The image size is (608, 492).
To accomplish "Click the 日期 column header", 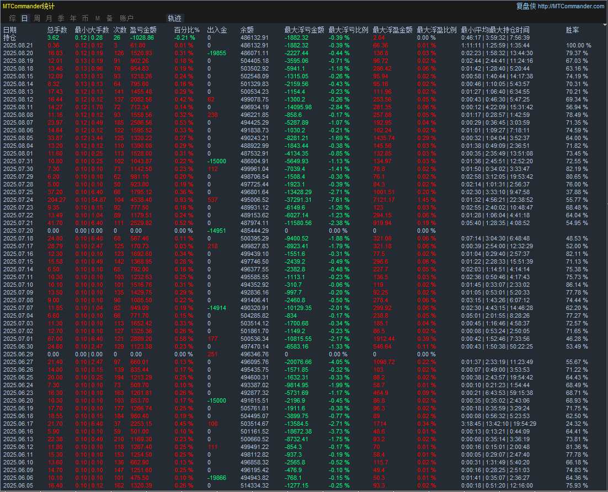I will 10,30.
